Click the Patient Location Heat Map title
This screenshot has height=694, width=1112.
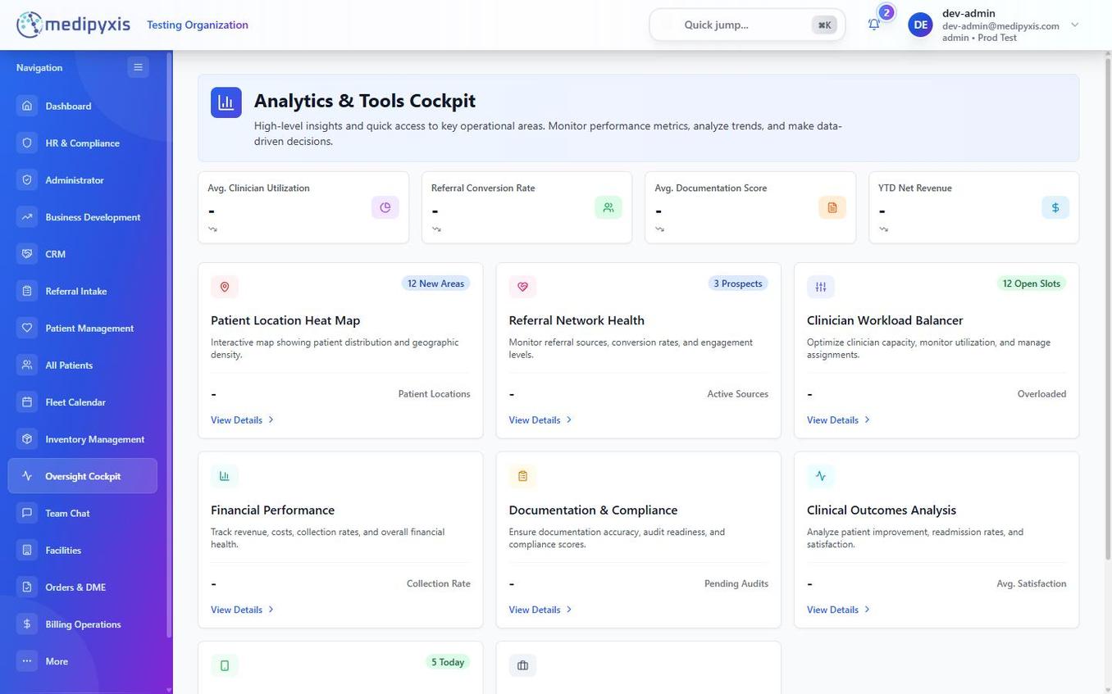pyautogui.click(x=285, y=320)
